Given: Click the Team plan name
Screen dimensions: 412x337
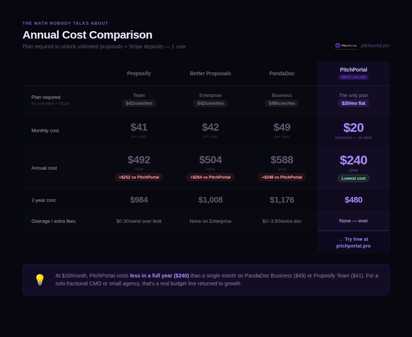Looking at the screenshot, I should [x=139, y=95].
